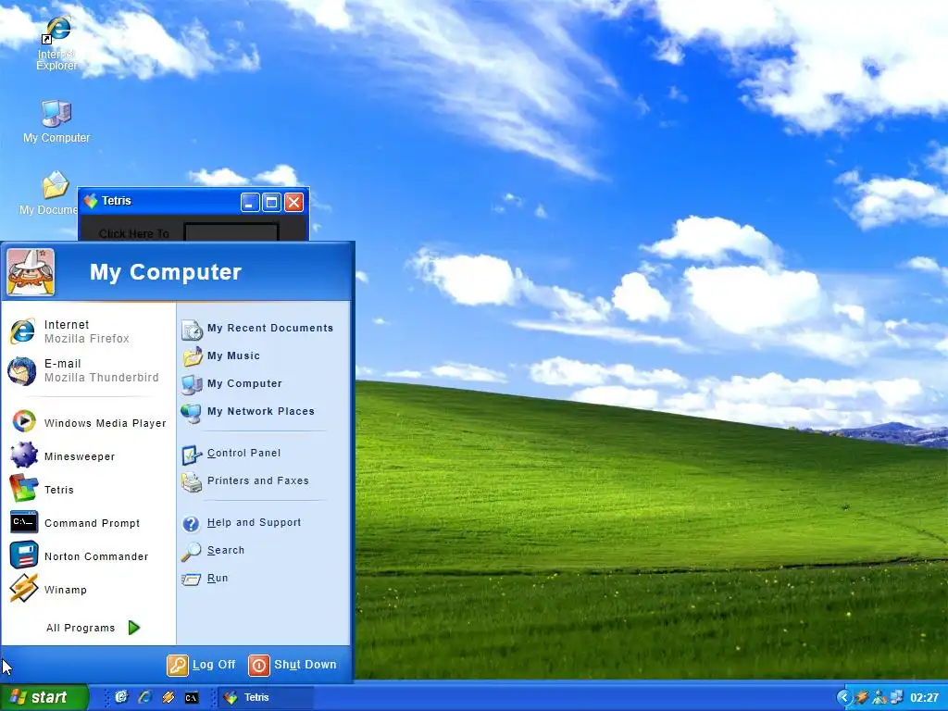Click the wizard user avatar picture

coord(31,272)
